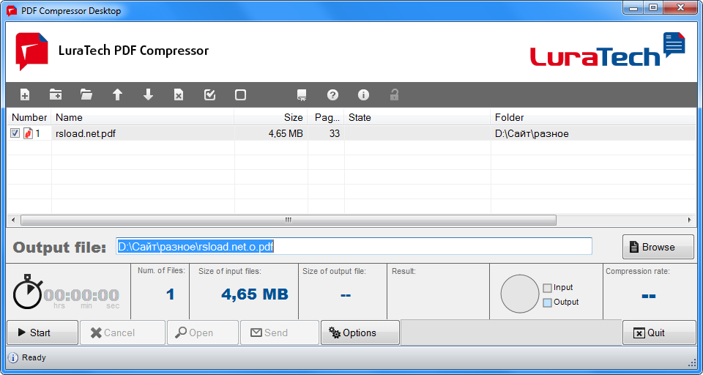Click the D:\Сайт\разное folder cell
Screen dimensions: 703x375
point(532,133)
